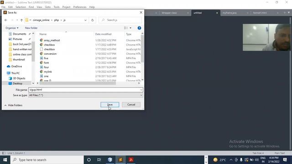This screenshot has height=164, width=292.
Task: Click the volume icon in system tray
Action: point(256,160)
